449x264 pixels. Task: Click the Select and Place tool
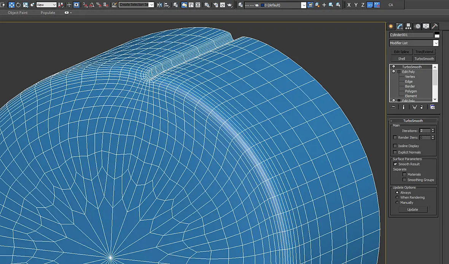[x=32, y=5]
